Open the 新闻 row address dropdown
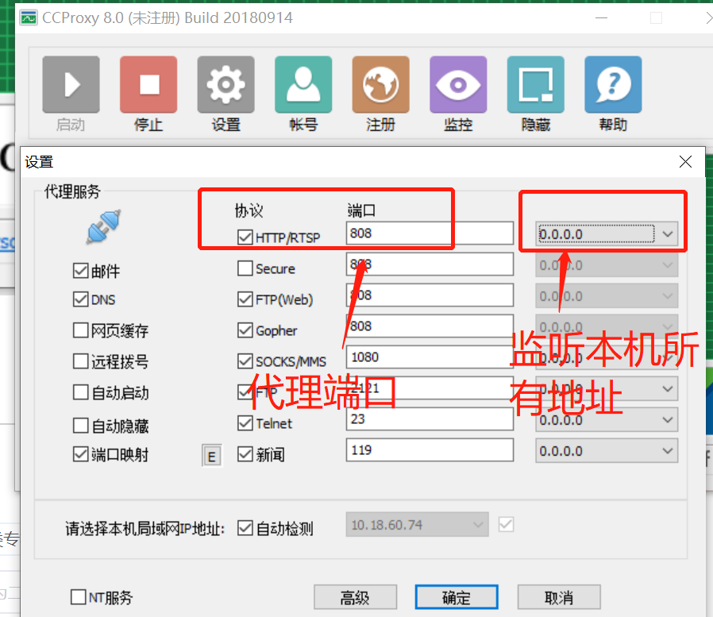Viewport: 713px width, 617px height. [607, 450]
